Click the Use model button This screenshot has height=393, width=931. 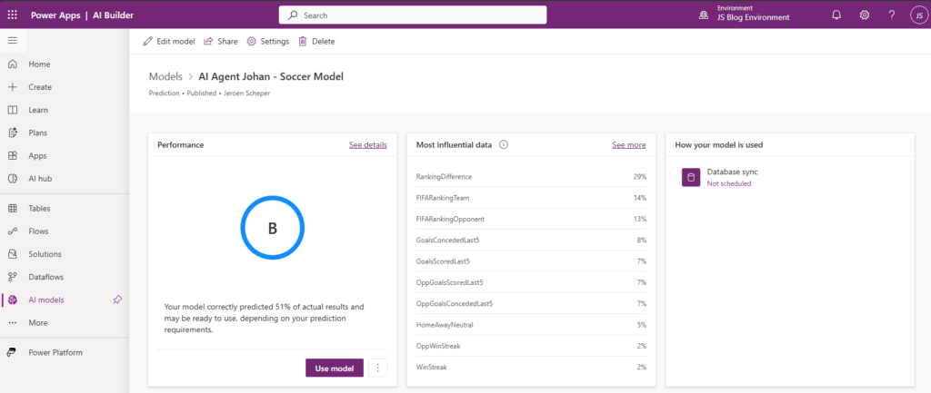pyautogui.click(x=335, y=368)
